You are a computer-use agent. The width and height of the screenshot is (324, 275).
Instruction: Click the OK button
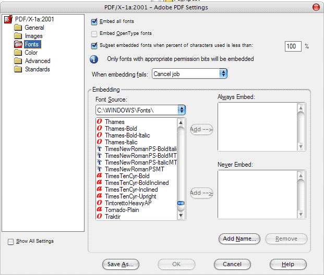[176, 264]
